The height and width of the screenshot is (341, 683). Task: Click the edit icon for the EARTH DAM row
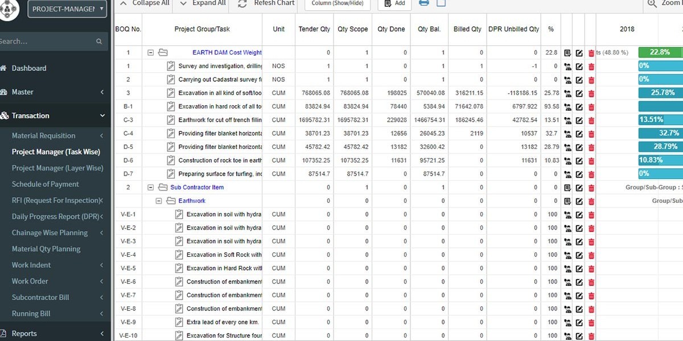[x=579, y=53]
